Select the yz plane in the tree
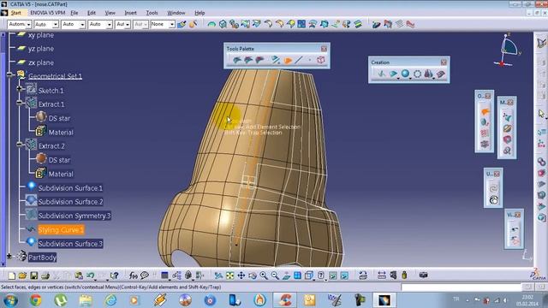This screenshot has height=308, width=548. pyautogui.click(x=41, y=49)
